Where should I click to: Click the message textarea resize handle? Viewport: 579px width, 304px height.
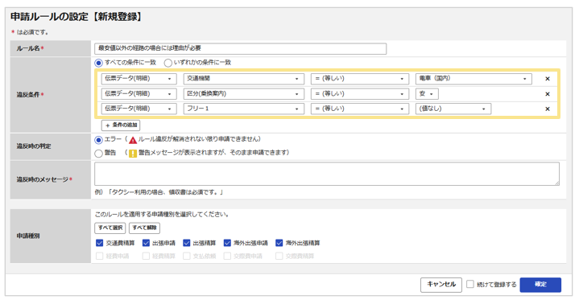point(556,183)
